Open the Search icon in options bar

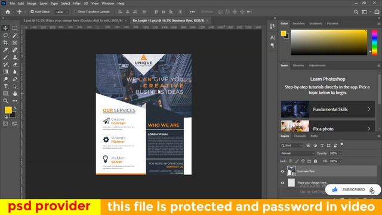pos(356,12)
